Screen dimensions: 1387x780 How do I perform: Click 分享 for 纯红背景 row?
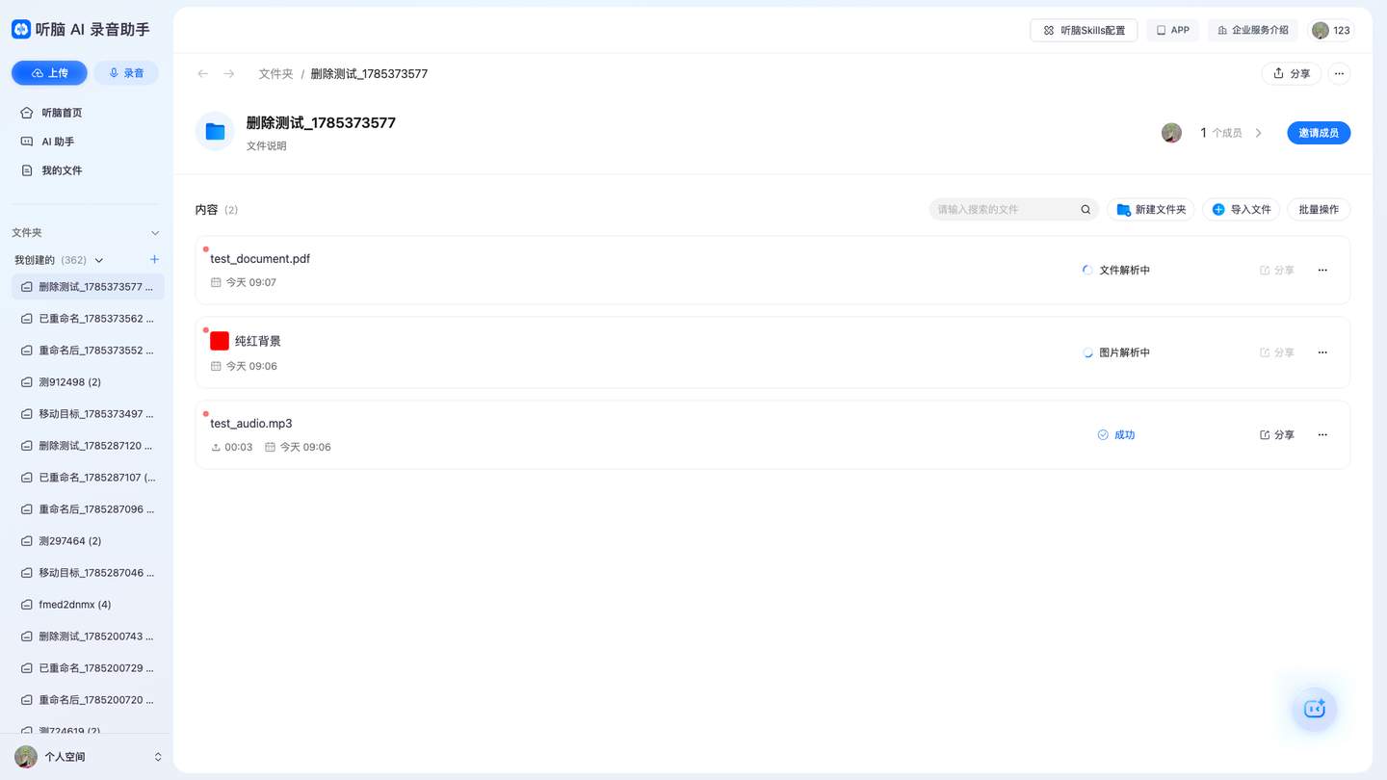pos(1277,352)
